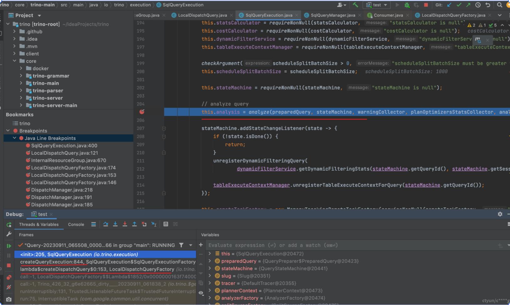Click tableExecuteContextManager reference on line 214
This screenshot has width=510, height=305.
(251, 185)
